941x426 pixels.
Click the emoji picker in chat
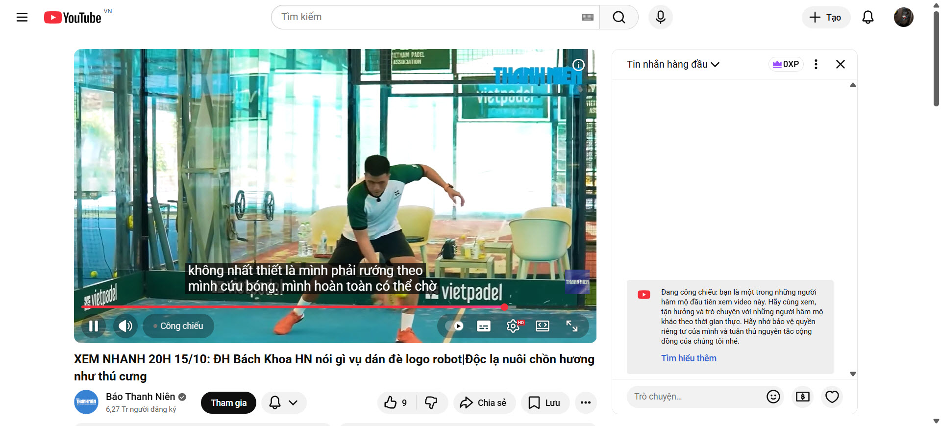pyautogui.click(x=773, y=397)
